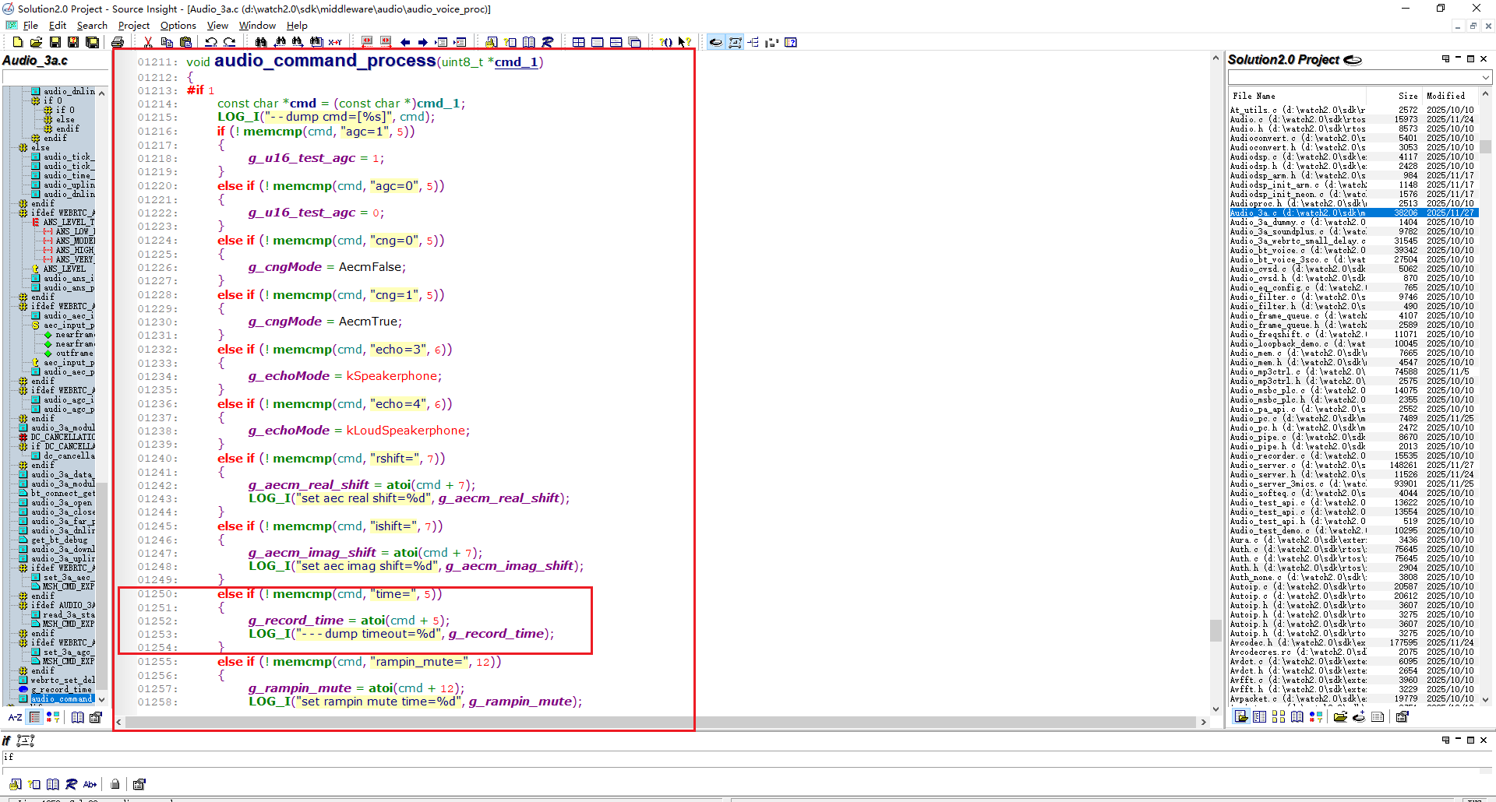Image resolution: width=1496 pixels, height=802 pixels.
Task: Click the Go Back blue arrow
Action: 405,42
